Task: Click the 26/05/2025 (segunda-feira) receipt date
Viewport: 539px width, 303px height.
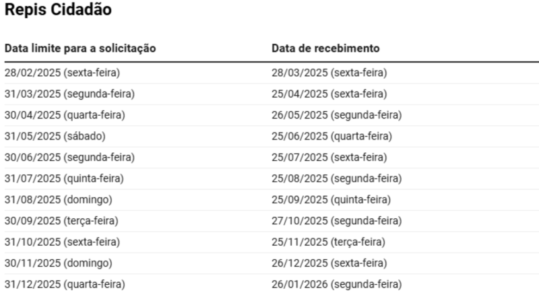Action: pyautogui.click(x=336, y=115)
